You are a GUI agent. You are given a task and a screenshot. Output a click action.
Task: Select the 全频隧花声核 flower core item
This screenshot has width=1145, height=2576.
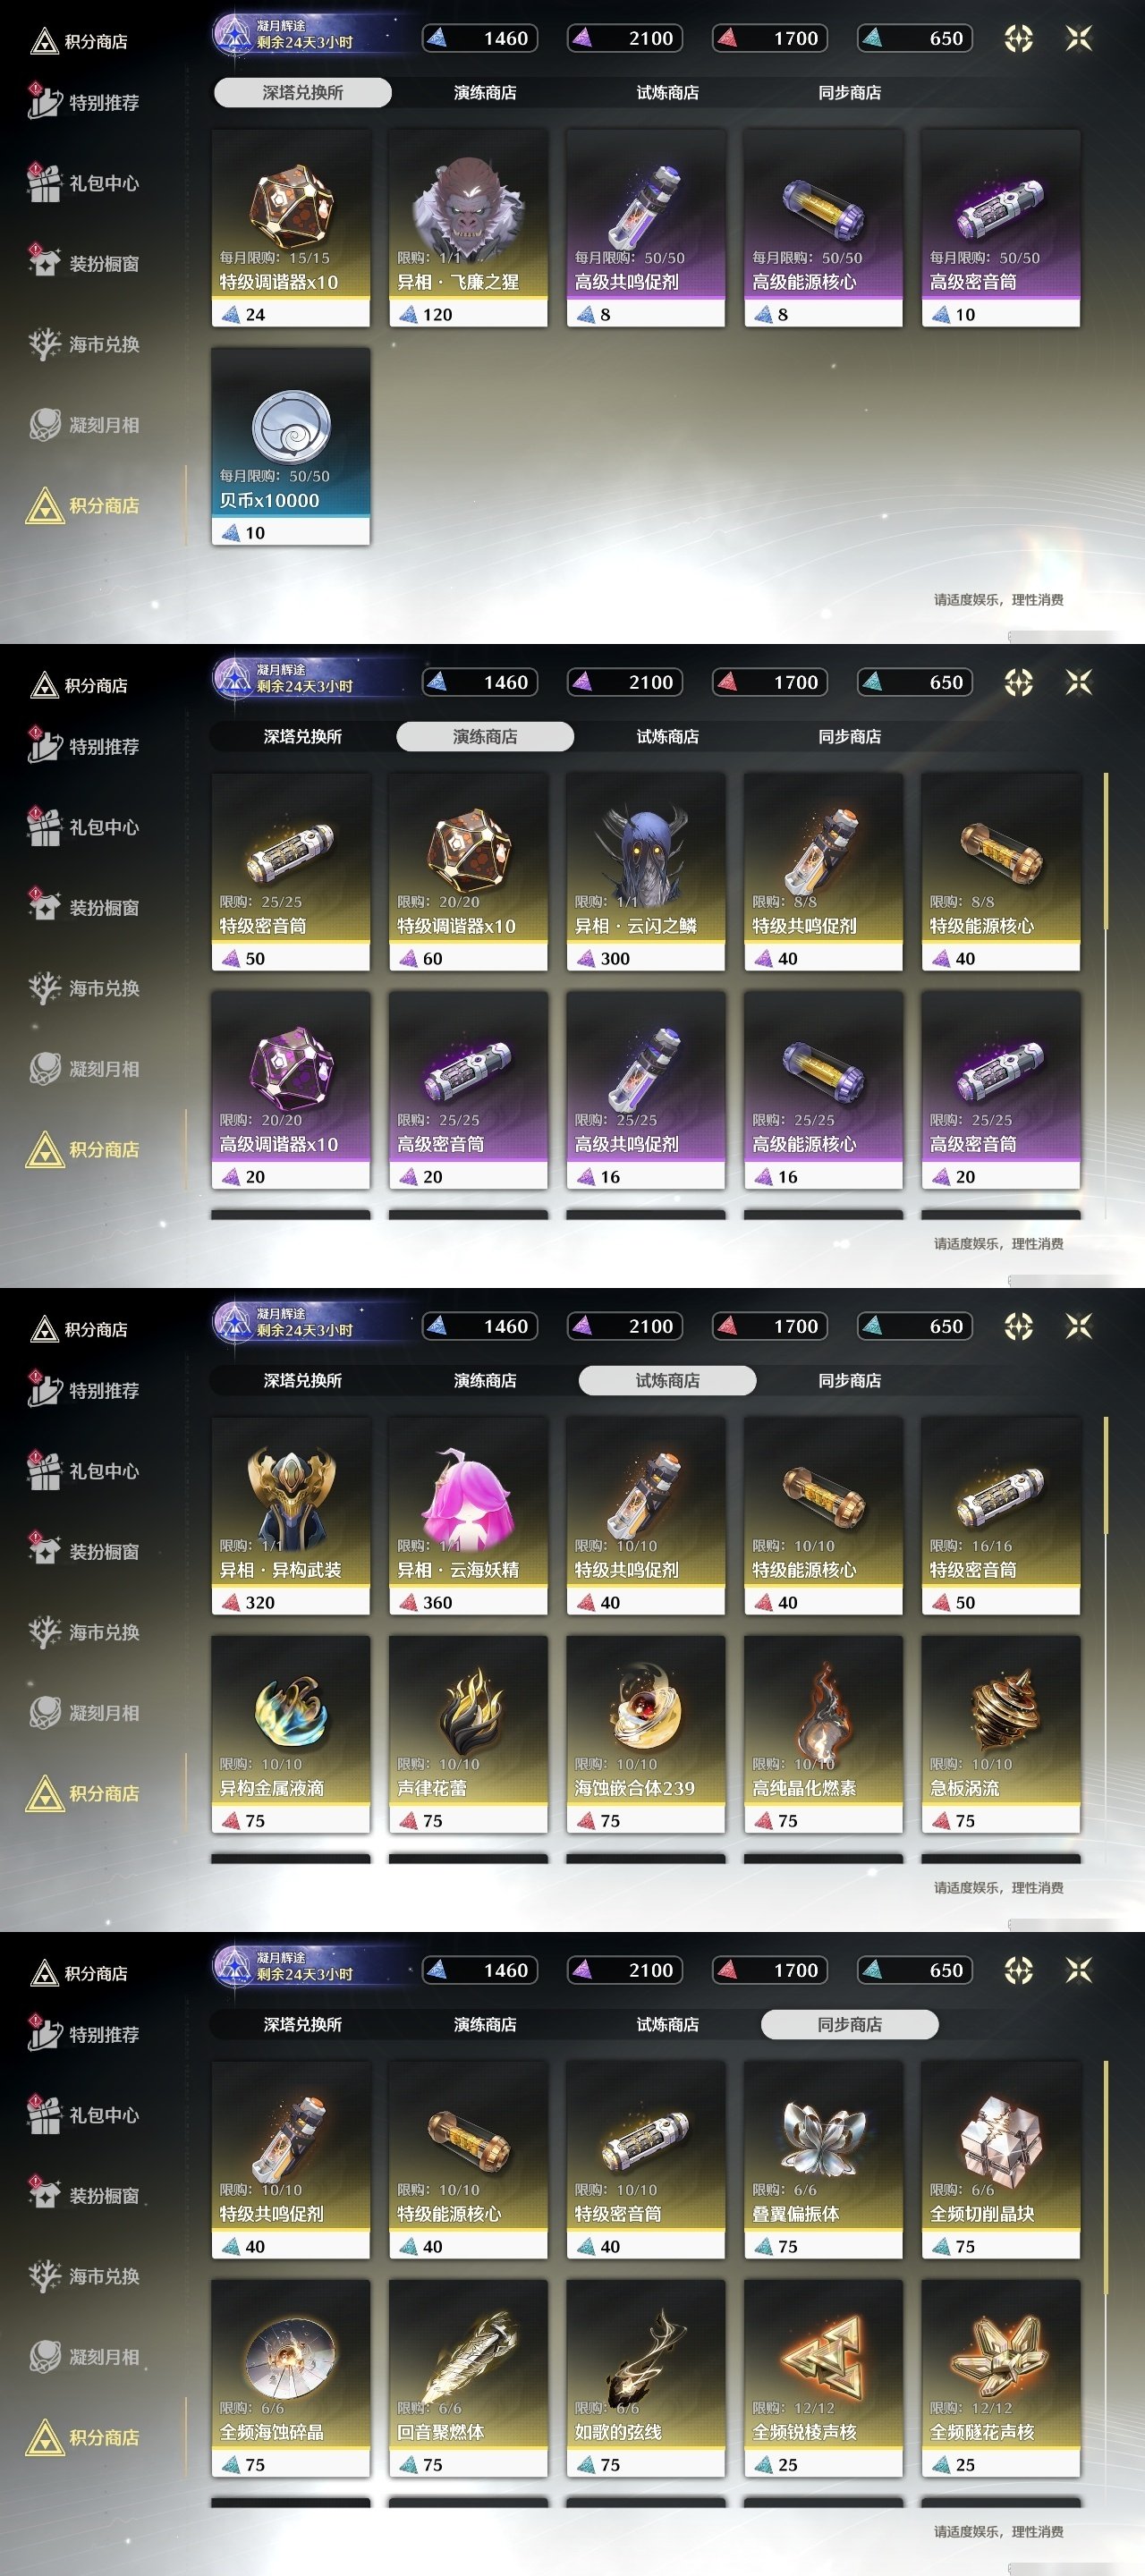tap(1001, 2378)
